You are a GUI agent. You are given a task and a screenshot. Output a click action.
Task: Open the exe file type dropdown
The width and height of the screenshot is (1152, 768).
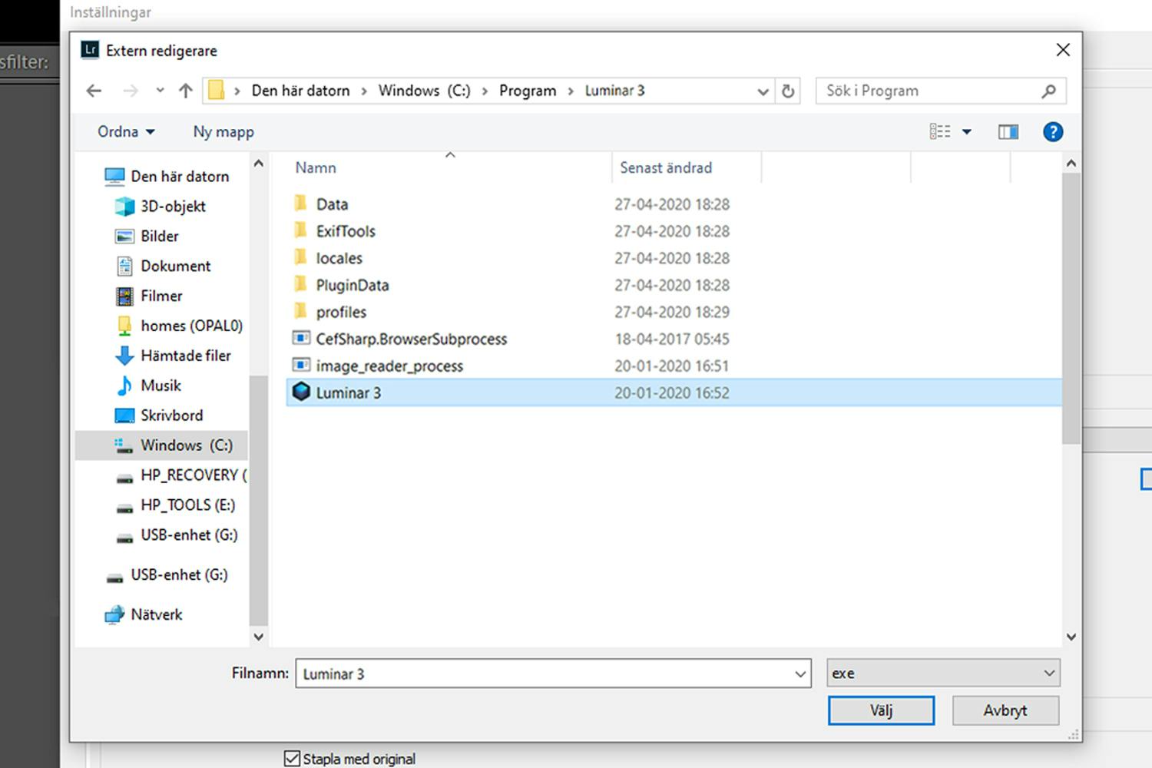[x=943, y=673]
